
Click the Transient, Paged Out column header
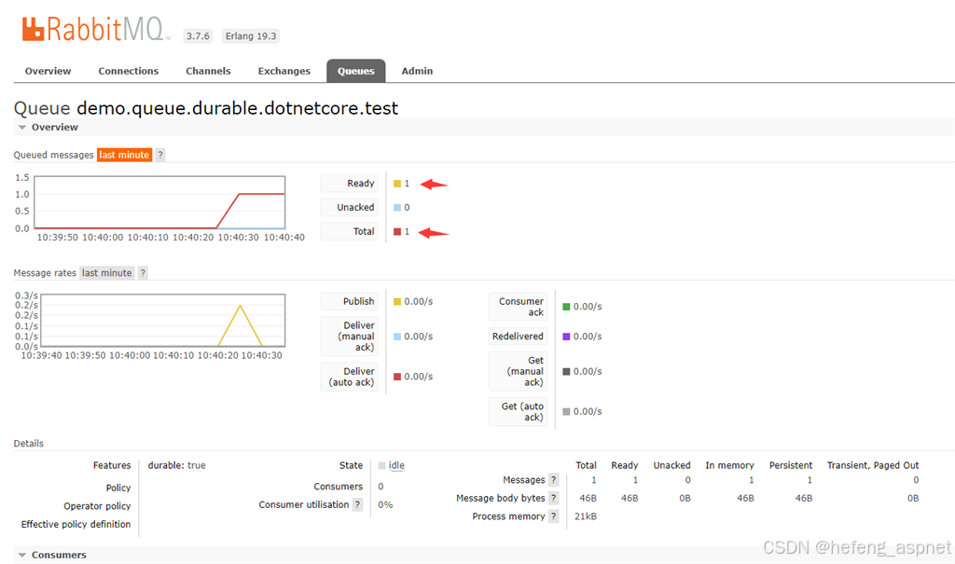coord(873,465)
